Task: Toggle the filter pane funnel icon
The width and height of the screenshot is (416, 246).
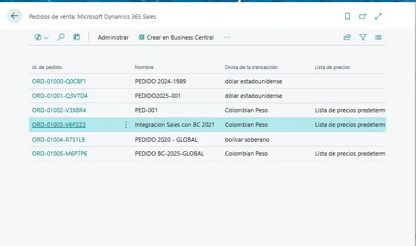Action: (x=363, y=37)
